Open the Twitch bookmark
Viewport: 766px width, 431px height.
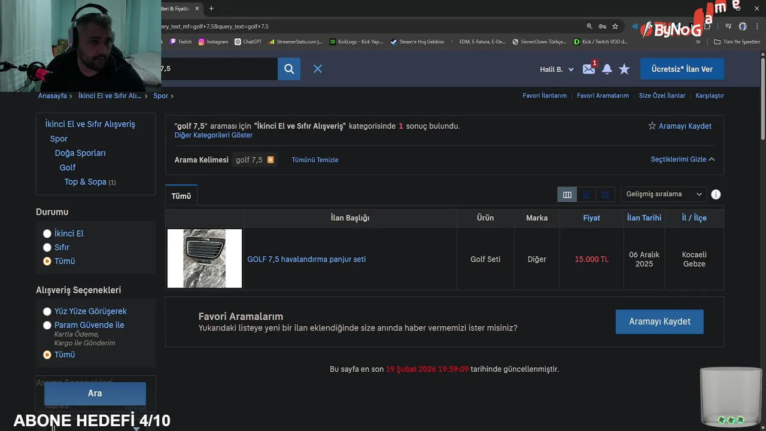pyautogui.click(x=181, y=42)
